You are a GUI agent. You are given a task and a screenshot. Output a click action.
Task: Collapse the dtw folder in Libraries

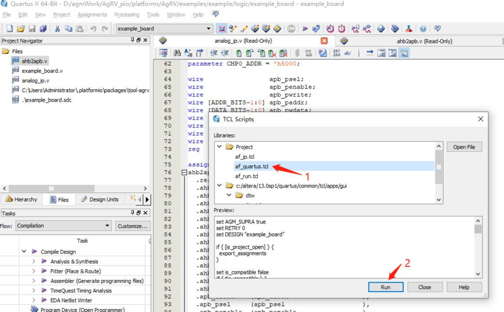click(x=229, y=195)
